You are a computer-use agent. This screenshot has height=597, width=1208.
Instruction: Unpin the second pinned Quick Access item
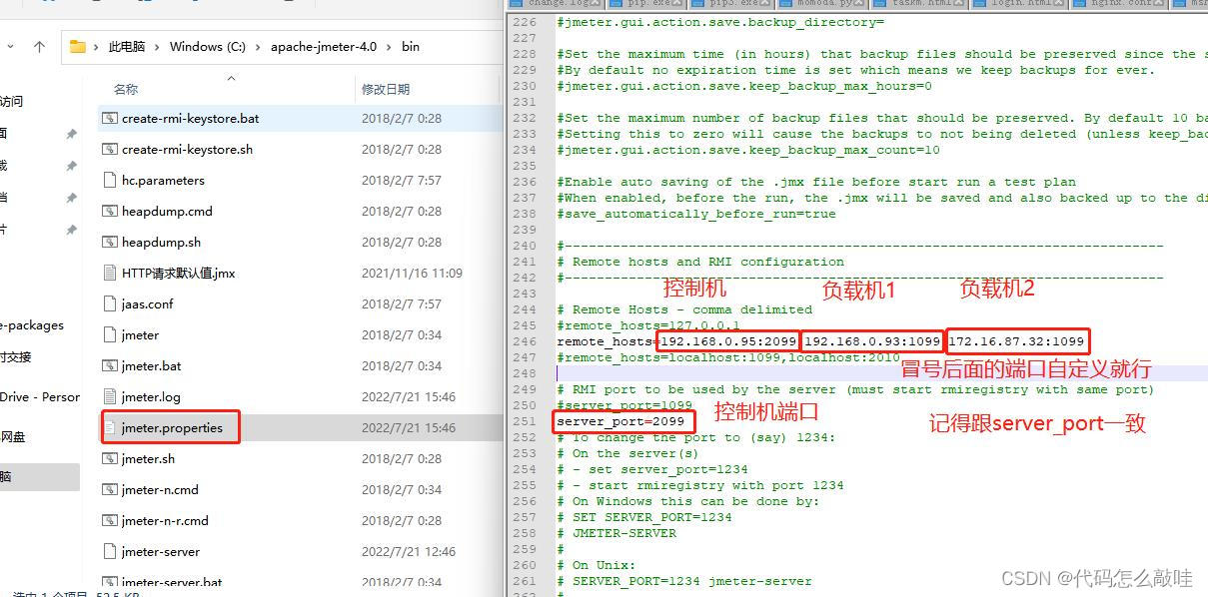70,165
